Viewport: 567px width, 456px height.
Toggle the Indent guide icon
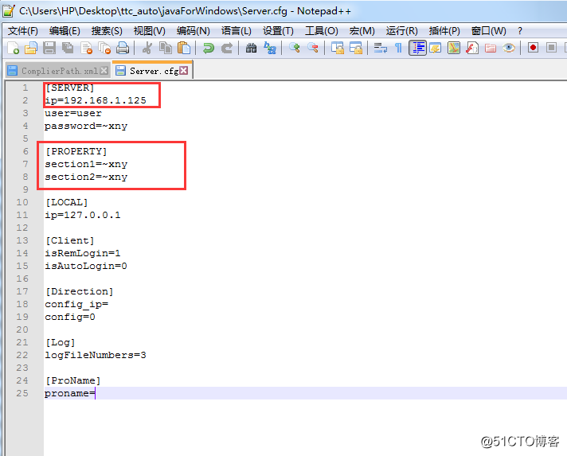[x=417, y=48]
